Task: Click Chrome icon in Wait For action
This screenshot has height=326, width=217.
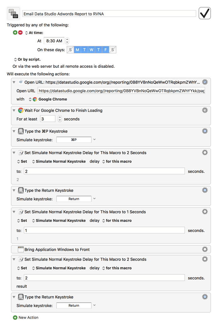Action: click(x=21, y=111)
